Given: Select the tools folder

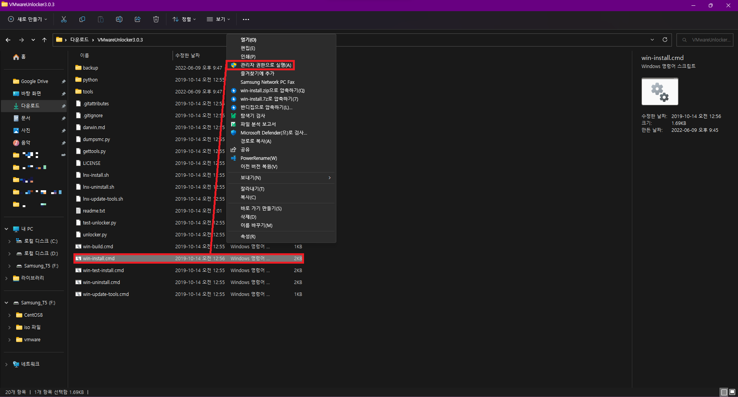Looking at the screenshot, I should 88,92.
